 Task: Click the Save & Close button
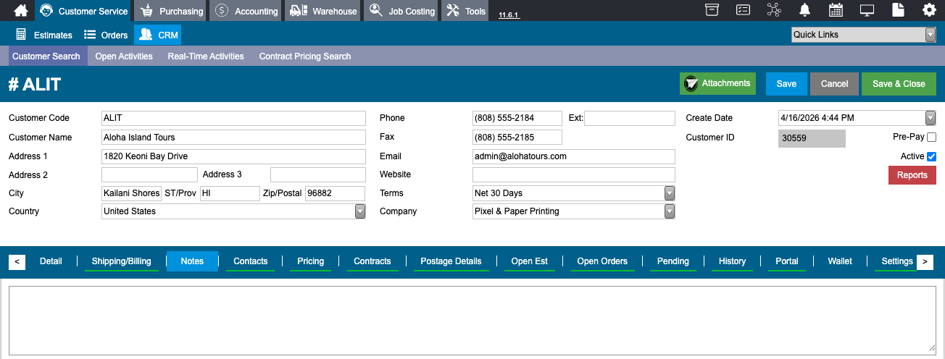899,84
